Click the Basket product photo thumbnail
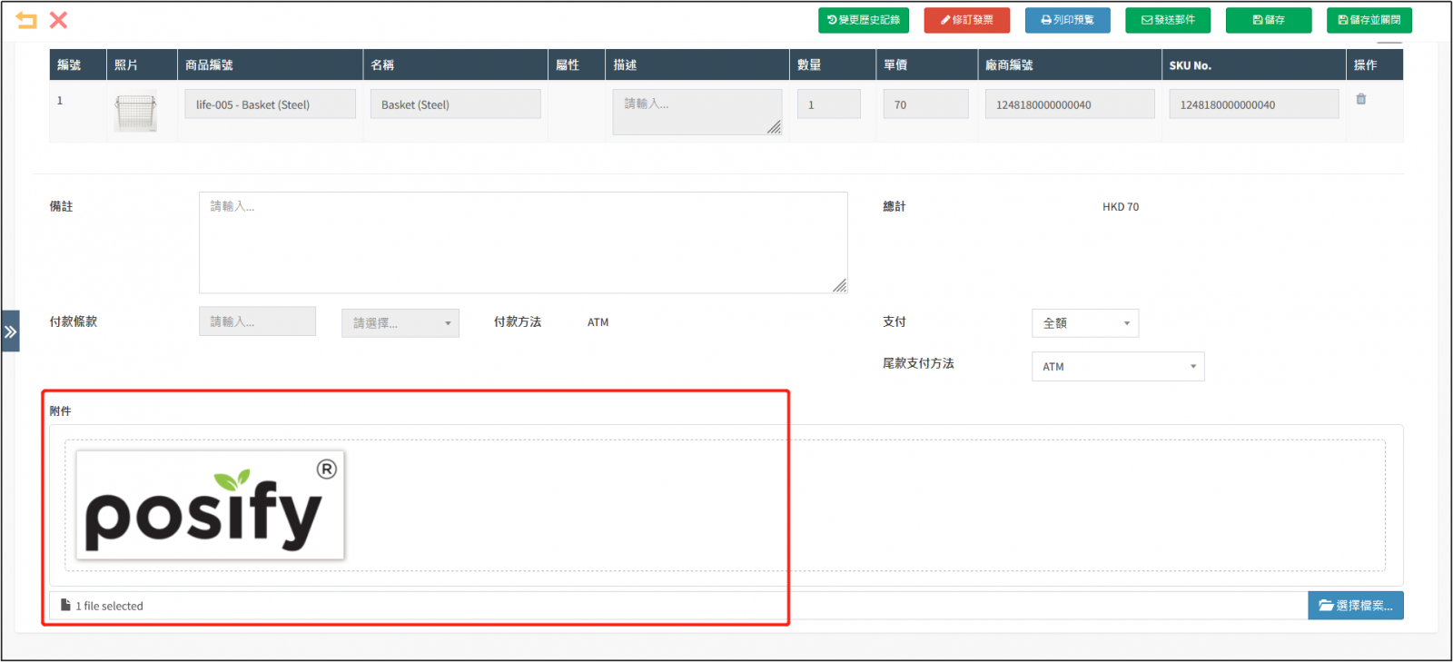The image size is (1453, 662). 136,113
